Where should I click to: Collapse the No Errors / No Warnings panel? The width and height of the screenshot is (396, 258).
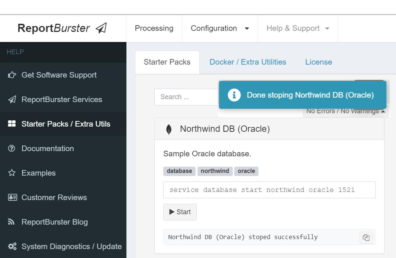click(x=345, y=111)
